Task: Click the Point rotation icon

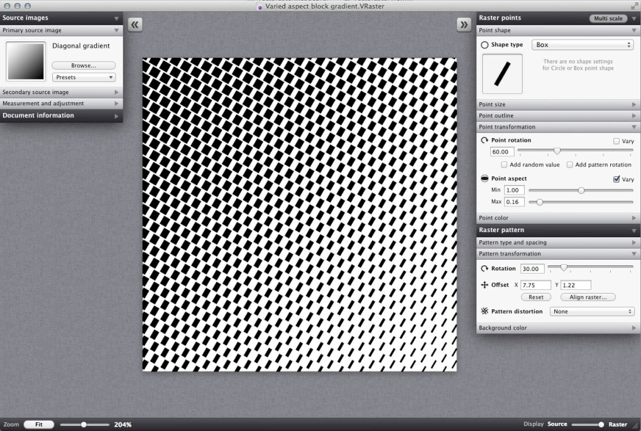Action: (485, 140)
